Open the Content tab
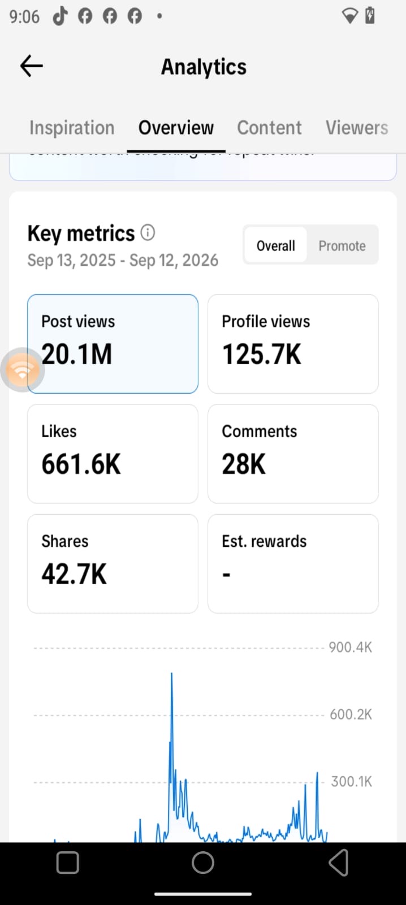Viewport: 406px width, 905px height. point(269,128)
